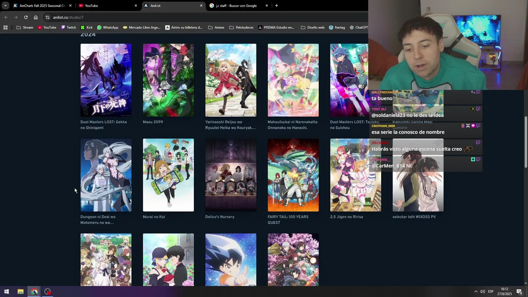Click the 2.5 Jigen no Ririsa title
Screen dimensions: 528x297
click(346, 217)
